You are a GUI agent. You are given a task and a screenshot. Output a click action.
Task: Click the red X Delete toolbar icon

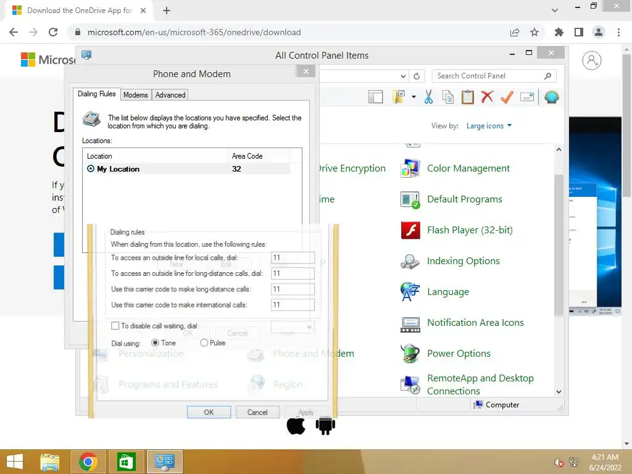pyautogui.click(x=488, y=97)
